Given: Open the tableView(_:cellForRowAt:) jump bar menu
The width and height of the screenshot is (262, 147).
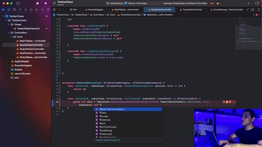Looking at the screenshot, I should (158, 15).
